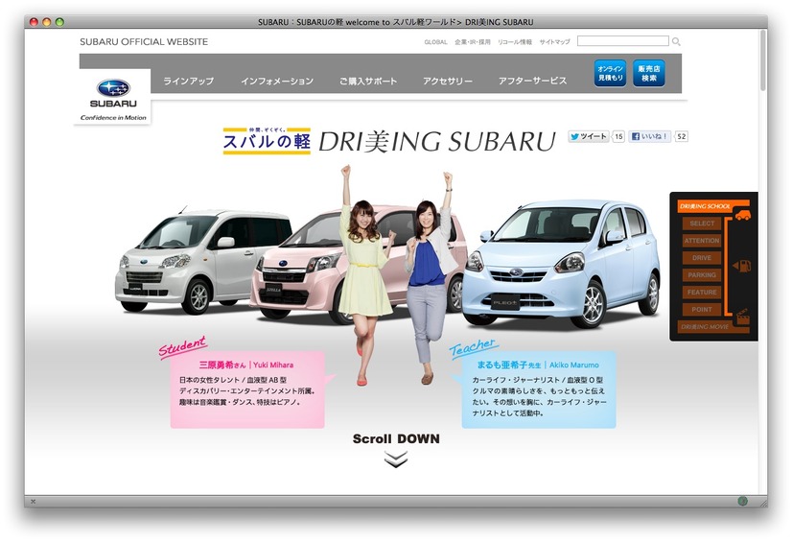Click the like count 52
The image size is (792, 541).
[x=682, y=136]
